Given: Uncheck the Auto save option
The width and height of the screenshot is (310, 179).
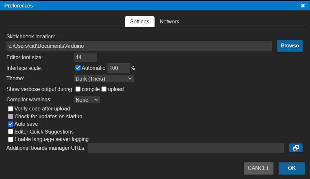Looking at the screenshot, I should tap(11, 124).
